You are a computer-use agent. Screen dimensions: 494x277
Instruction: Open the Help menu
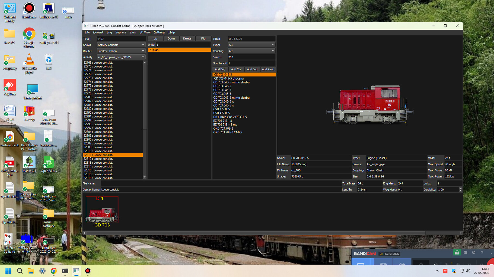172,32
